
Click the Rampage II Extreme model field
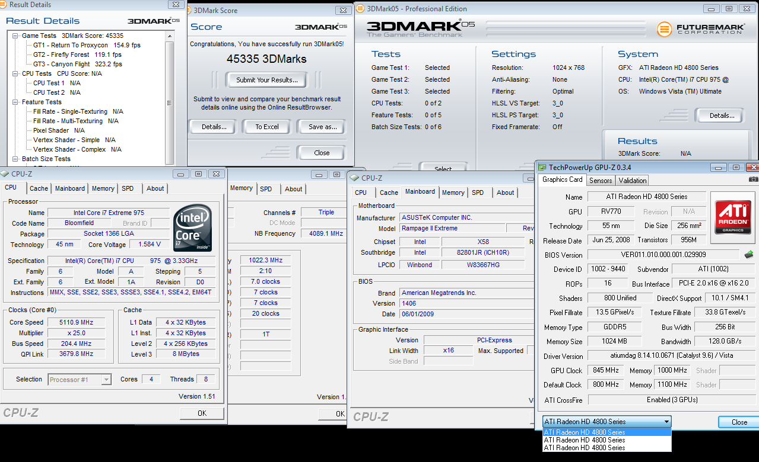click(451, 228)
